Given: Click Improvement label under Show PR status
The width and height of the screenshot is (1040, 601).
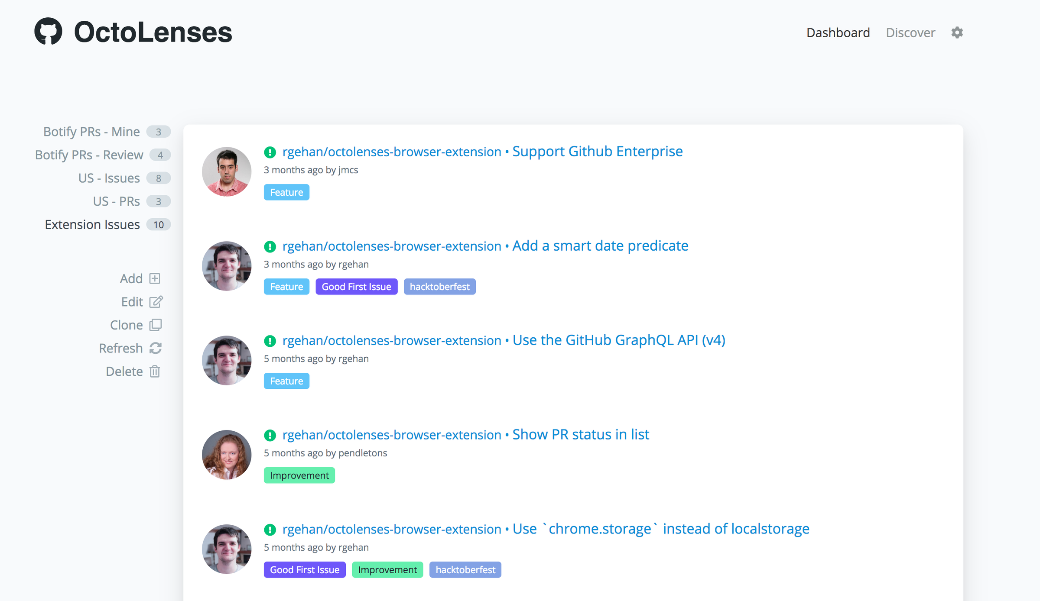Looking at the screenshot, I should point(299,475).
